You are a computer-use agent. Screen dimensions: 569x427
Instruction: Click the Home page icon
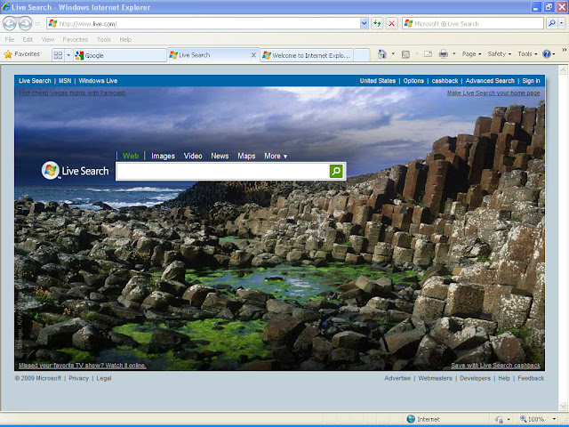(381, 54)
